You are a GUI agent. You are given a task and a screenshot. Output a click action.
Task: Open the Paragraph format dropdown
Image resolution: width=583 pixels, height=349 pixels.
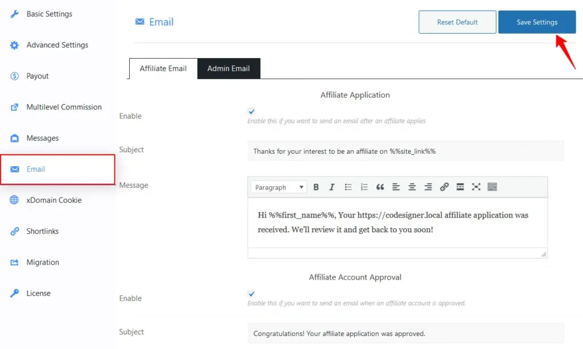coord(278,187)
